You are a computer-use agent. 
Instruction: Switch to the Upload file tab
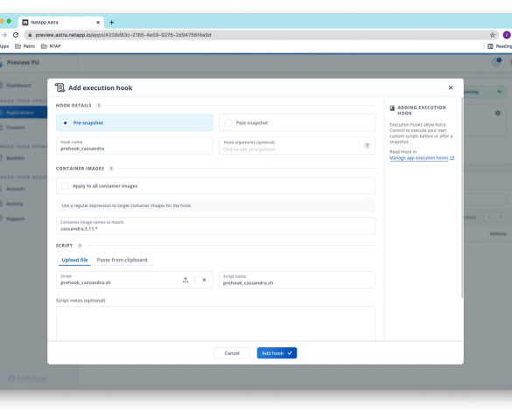(x=74, y=260)
